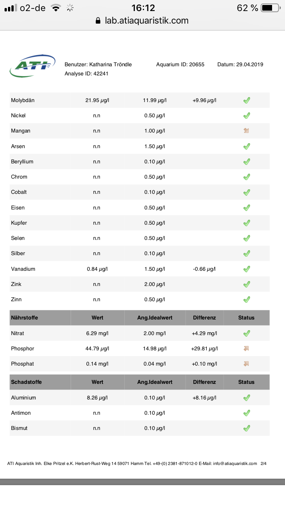Click the Phosphat orange arrow status icon
This screenshot has height=508, width=285.
pyautogui.click(x=246, y=364)
